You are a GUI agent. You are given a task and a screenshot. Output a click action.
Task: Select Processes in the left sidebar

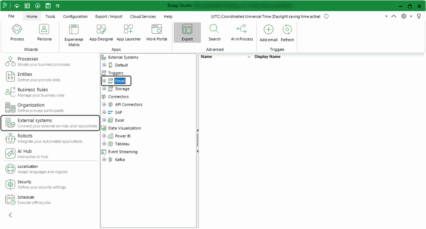(38, 62)
